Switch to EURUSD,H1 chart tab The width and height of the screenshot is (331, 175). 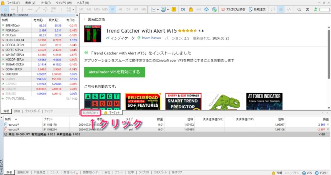tap(91, 113)
